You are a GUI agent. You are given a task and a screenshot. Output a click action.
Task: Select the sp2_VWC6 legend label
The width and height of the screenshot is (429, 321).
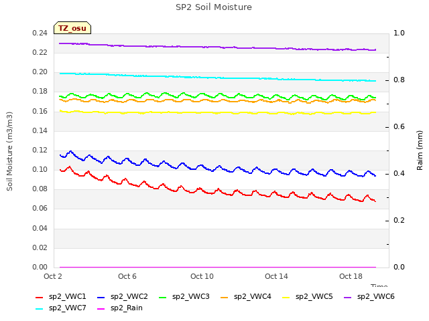point(376,297)
